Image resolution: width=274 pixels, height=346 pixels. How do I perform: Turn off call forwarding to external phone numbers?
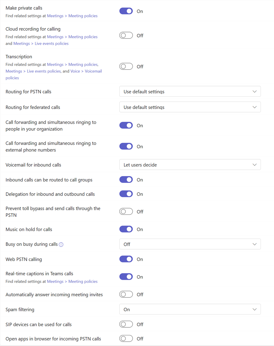pos(126,146)
